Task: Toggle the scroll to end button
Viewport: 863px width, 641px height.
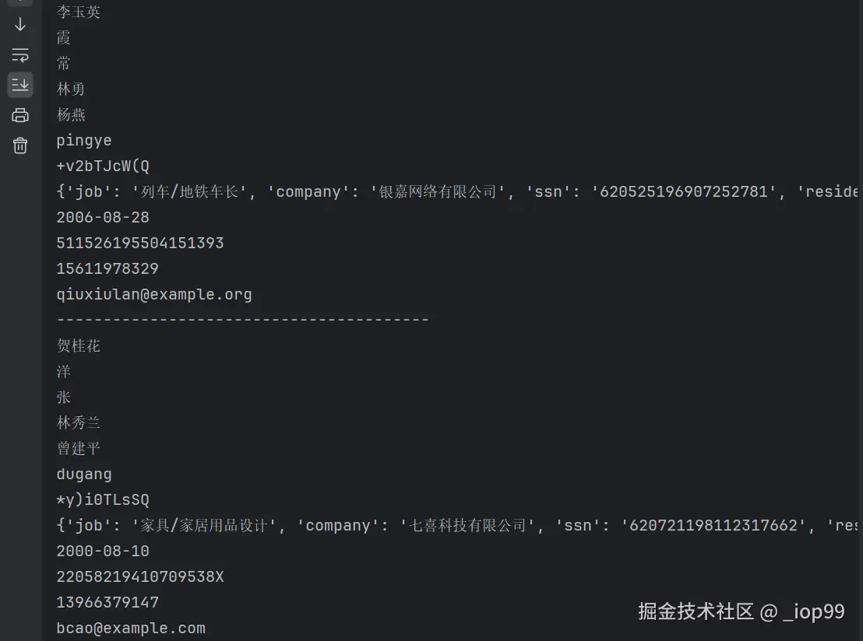Action: click(20, 85)
